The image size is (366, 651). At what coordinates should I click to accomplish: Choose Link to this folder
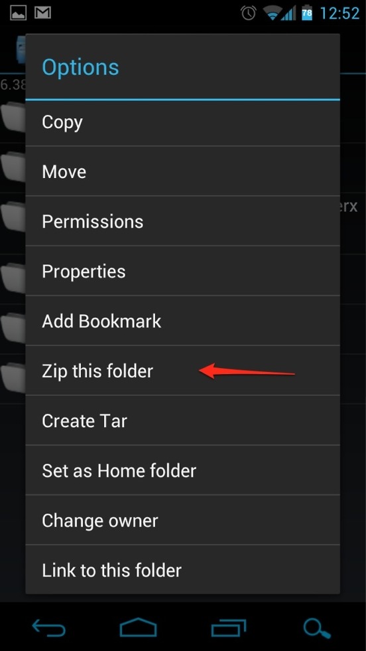coord(183,570)
